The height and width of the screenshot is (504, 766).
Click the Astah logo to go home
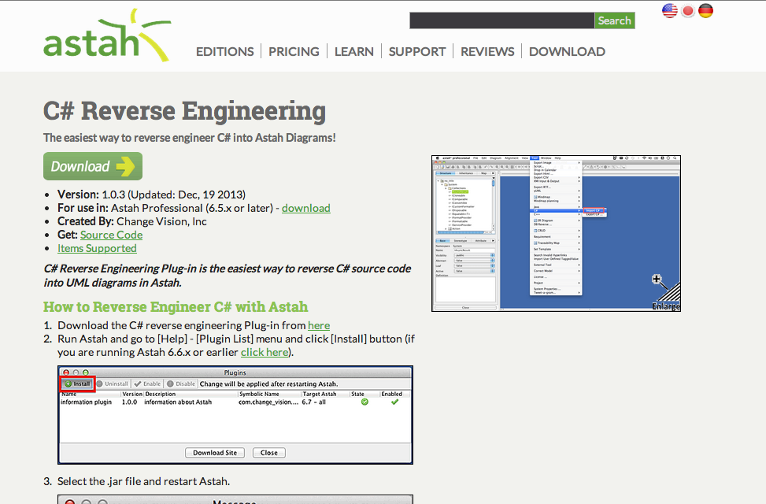click(107, 35)
